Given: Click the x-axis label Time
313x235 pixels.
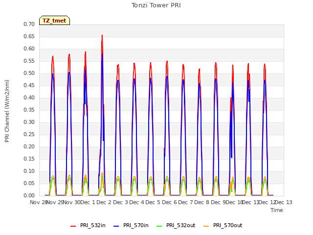Looking at the screenshot, I should tap(277, 210).
